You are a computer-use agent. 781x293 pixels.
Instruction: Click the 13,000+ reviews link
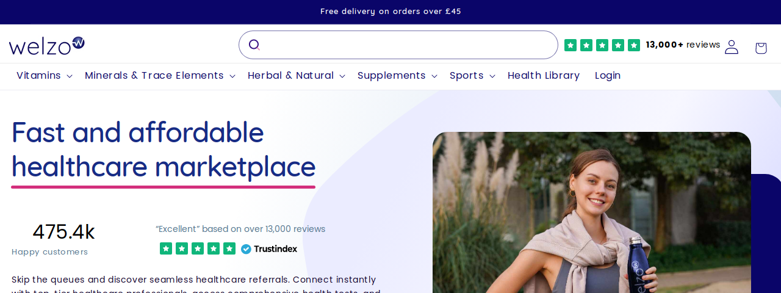coord(683,45)
